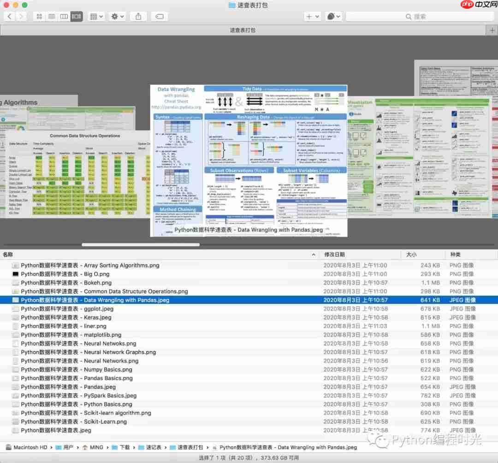
Task: Sort by 大小 column header
Action: click(411, 255)
